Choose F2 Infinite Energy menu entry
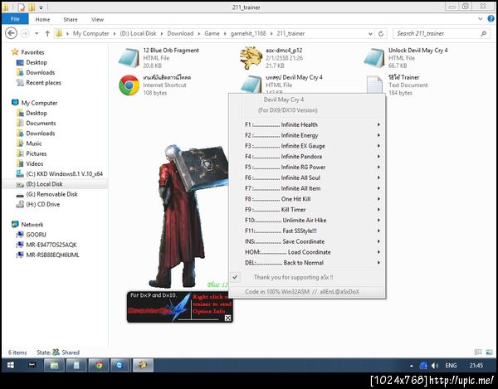The height and width of the screenshot is (389, 498). point(307,135)
